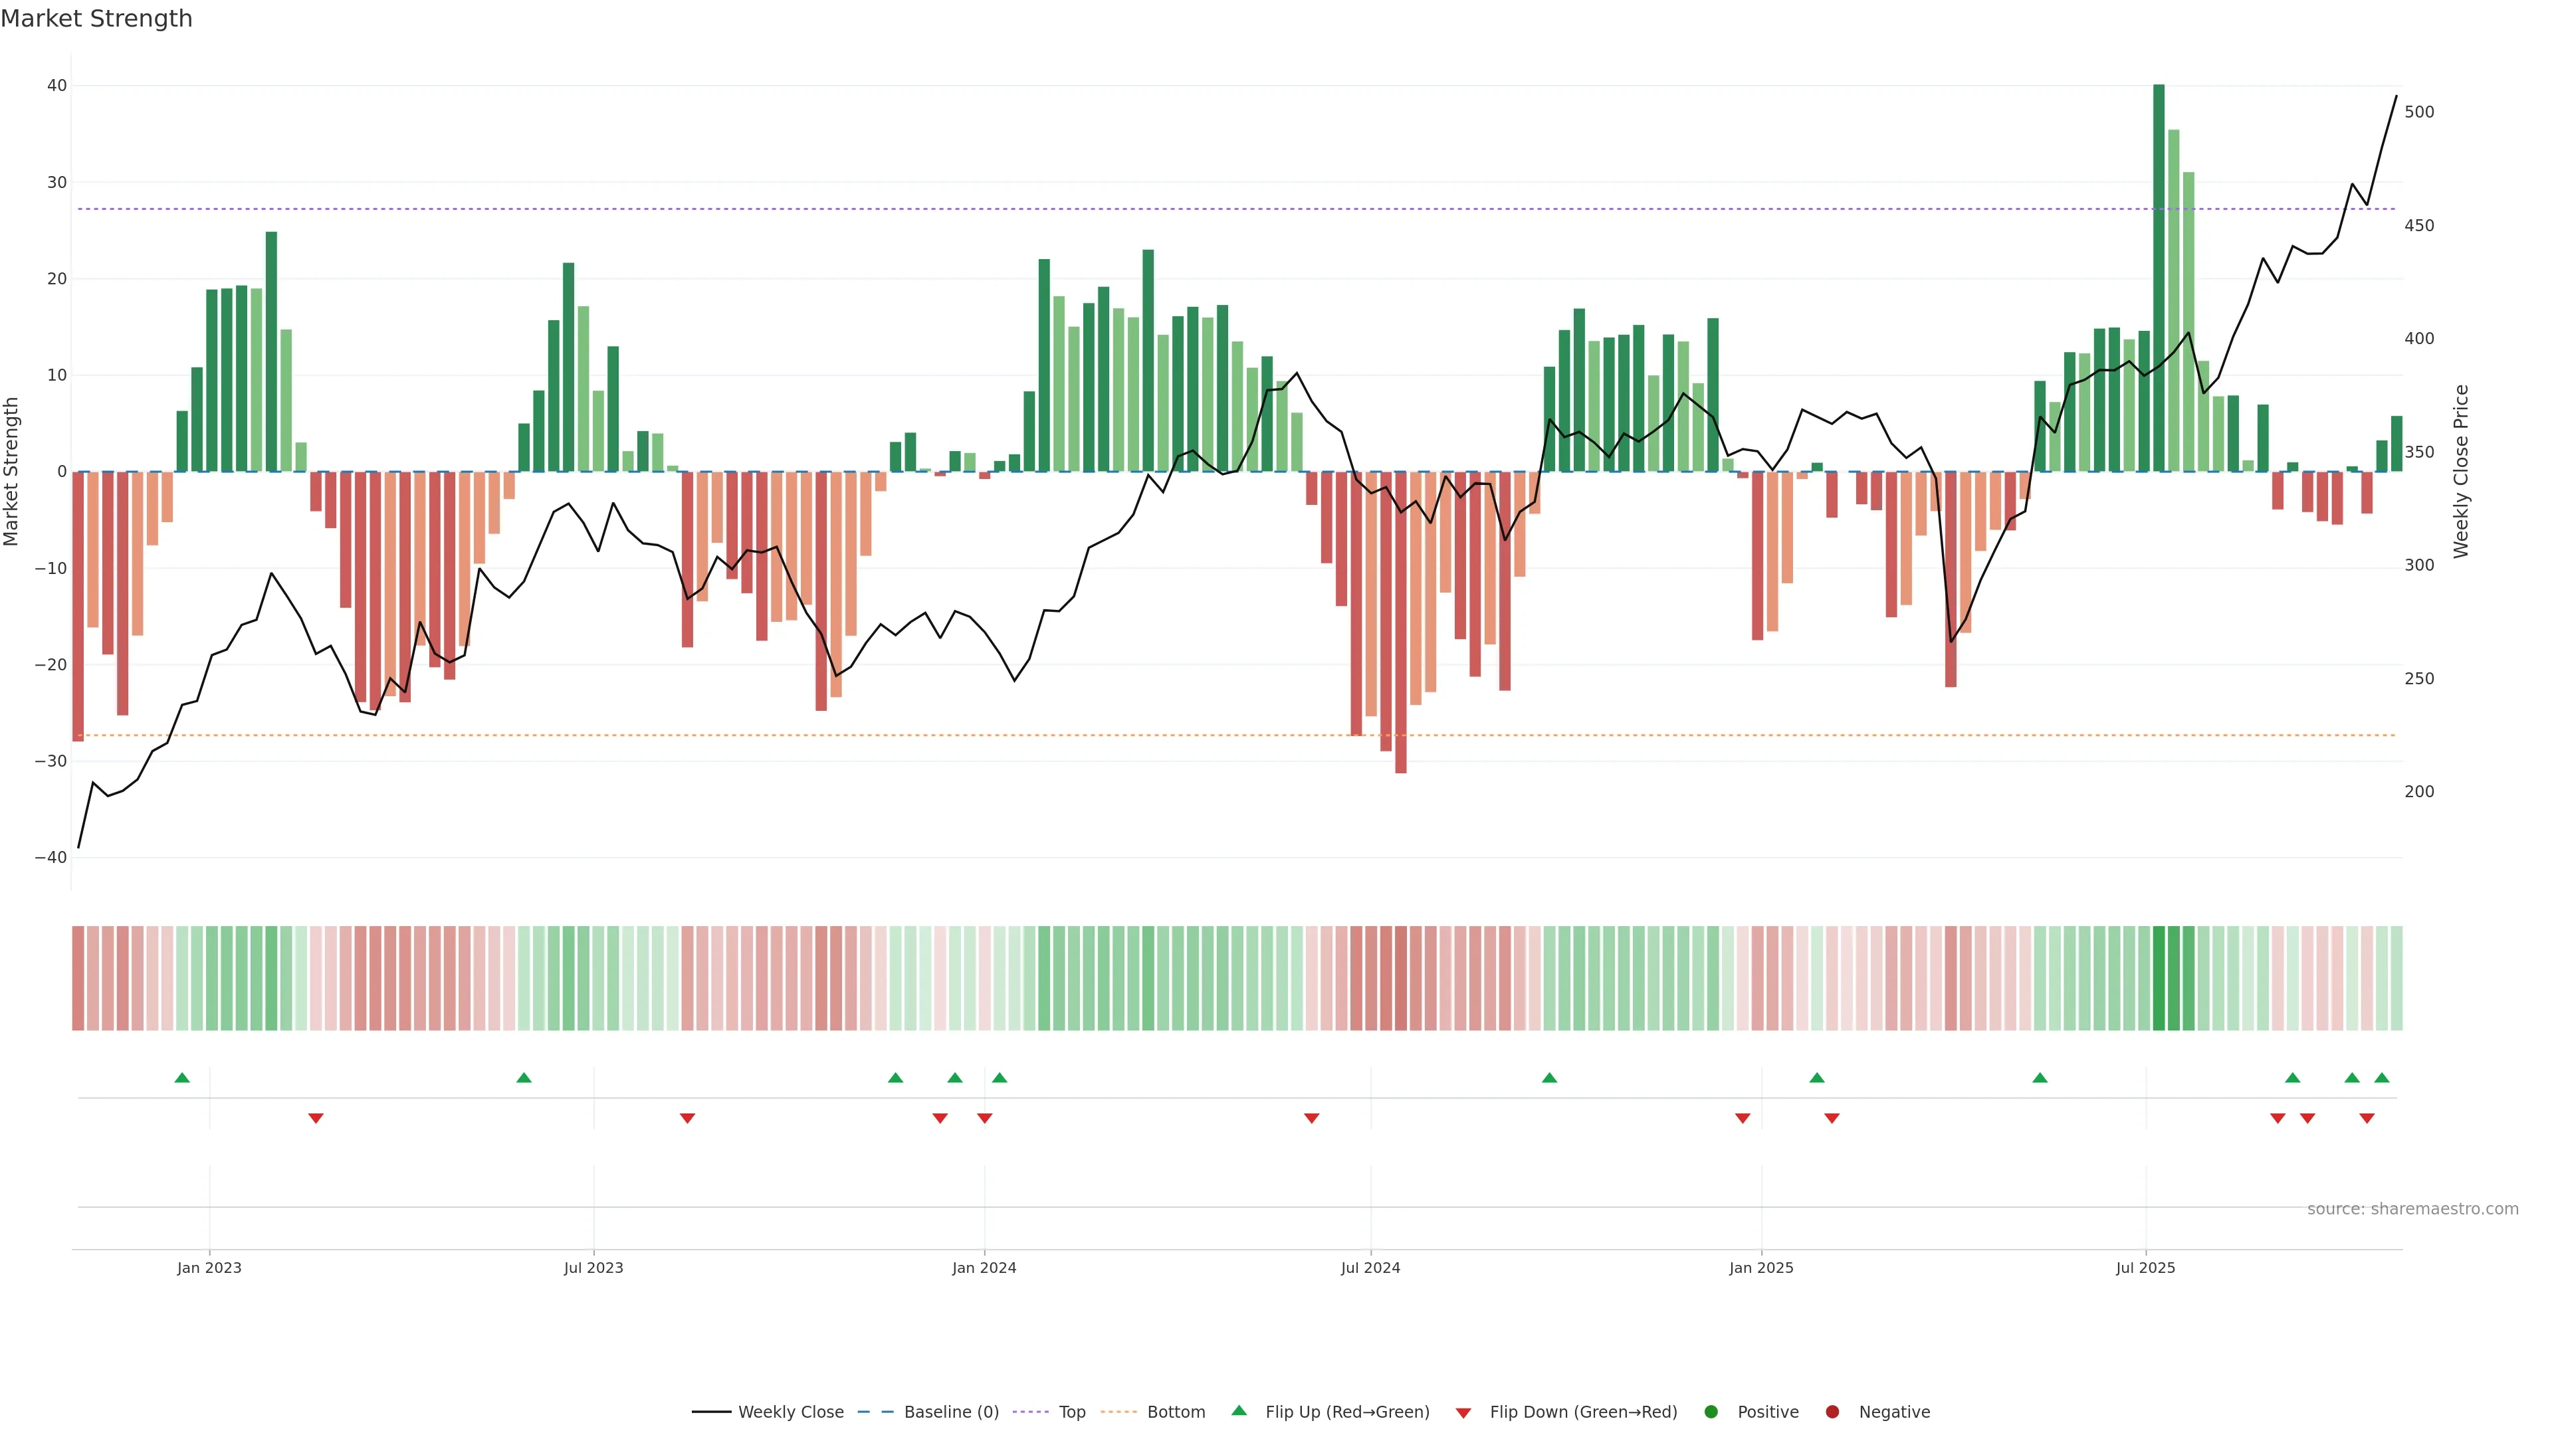Click the Weekly Close Price axis title
Image resolution: width=2552 pixels, height=1435 pixels.
[2461, 472]
